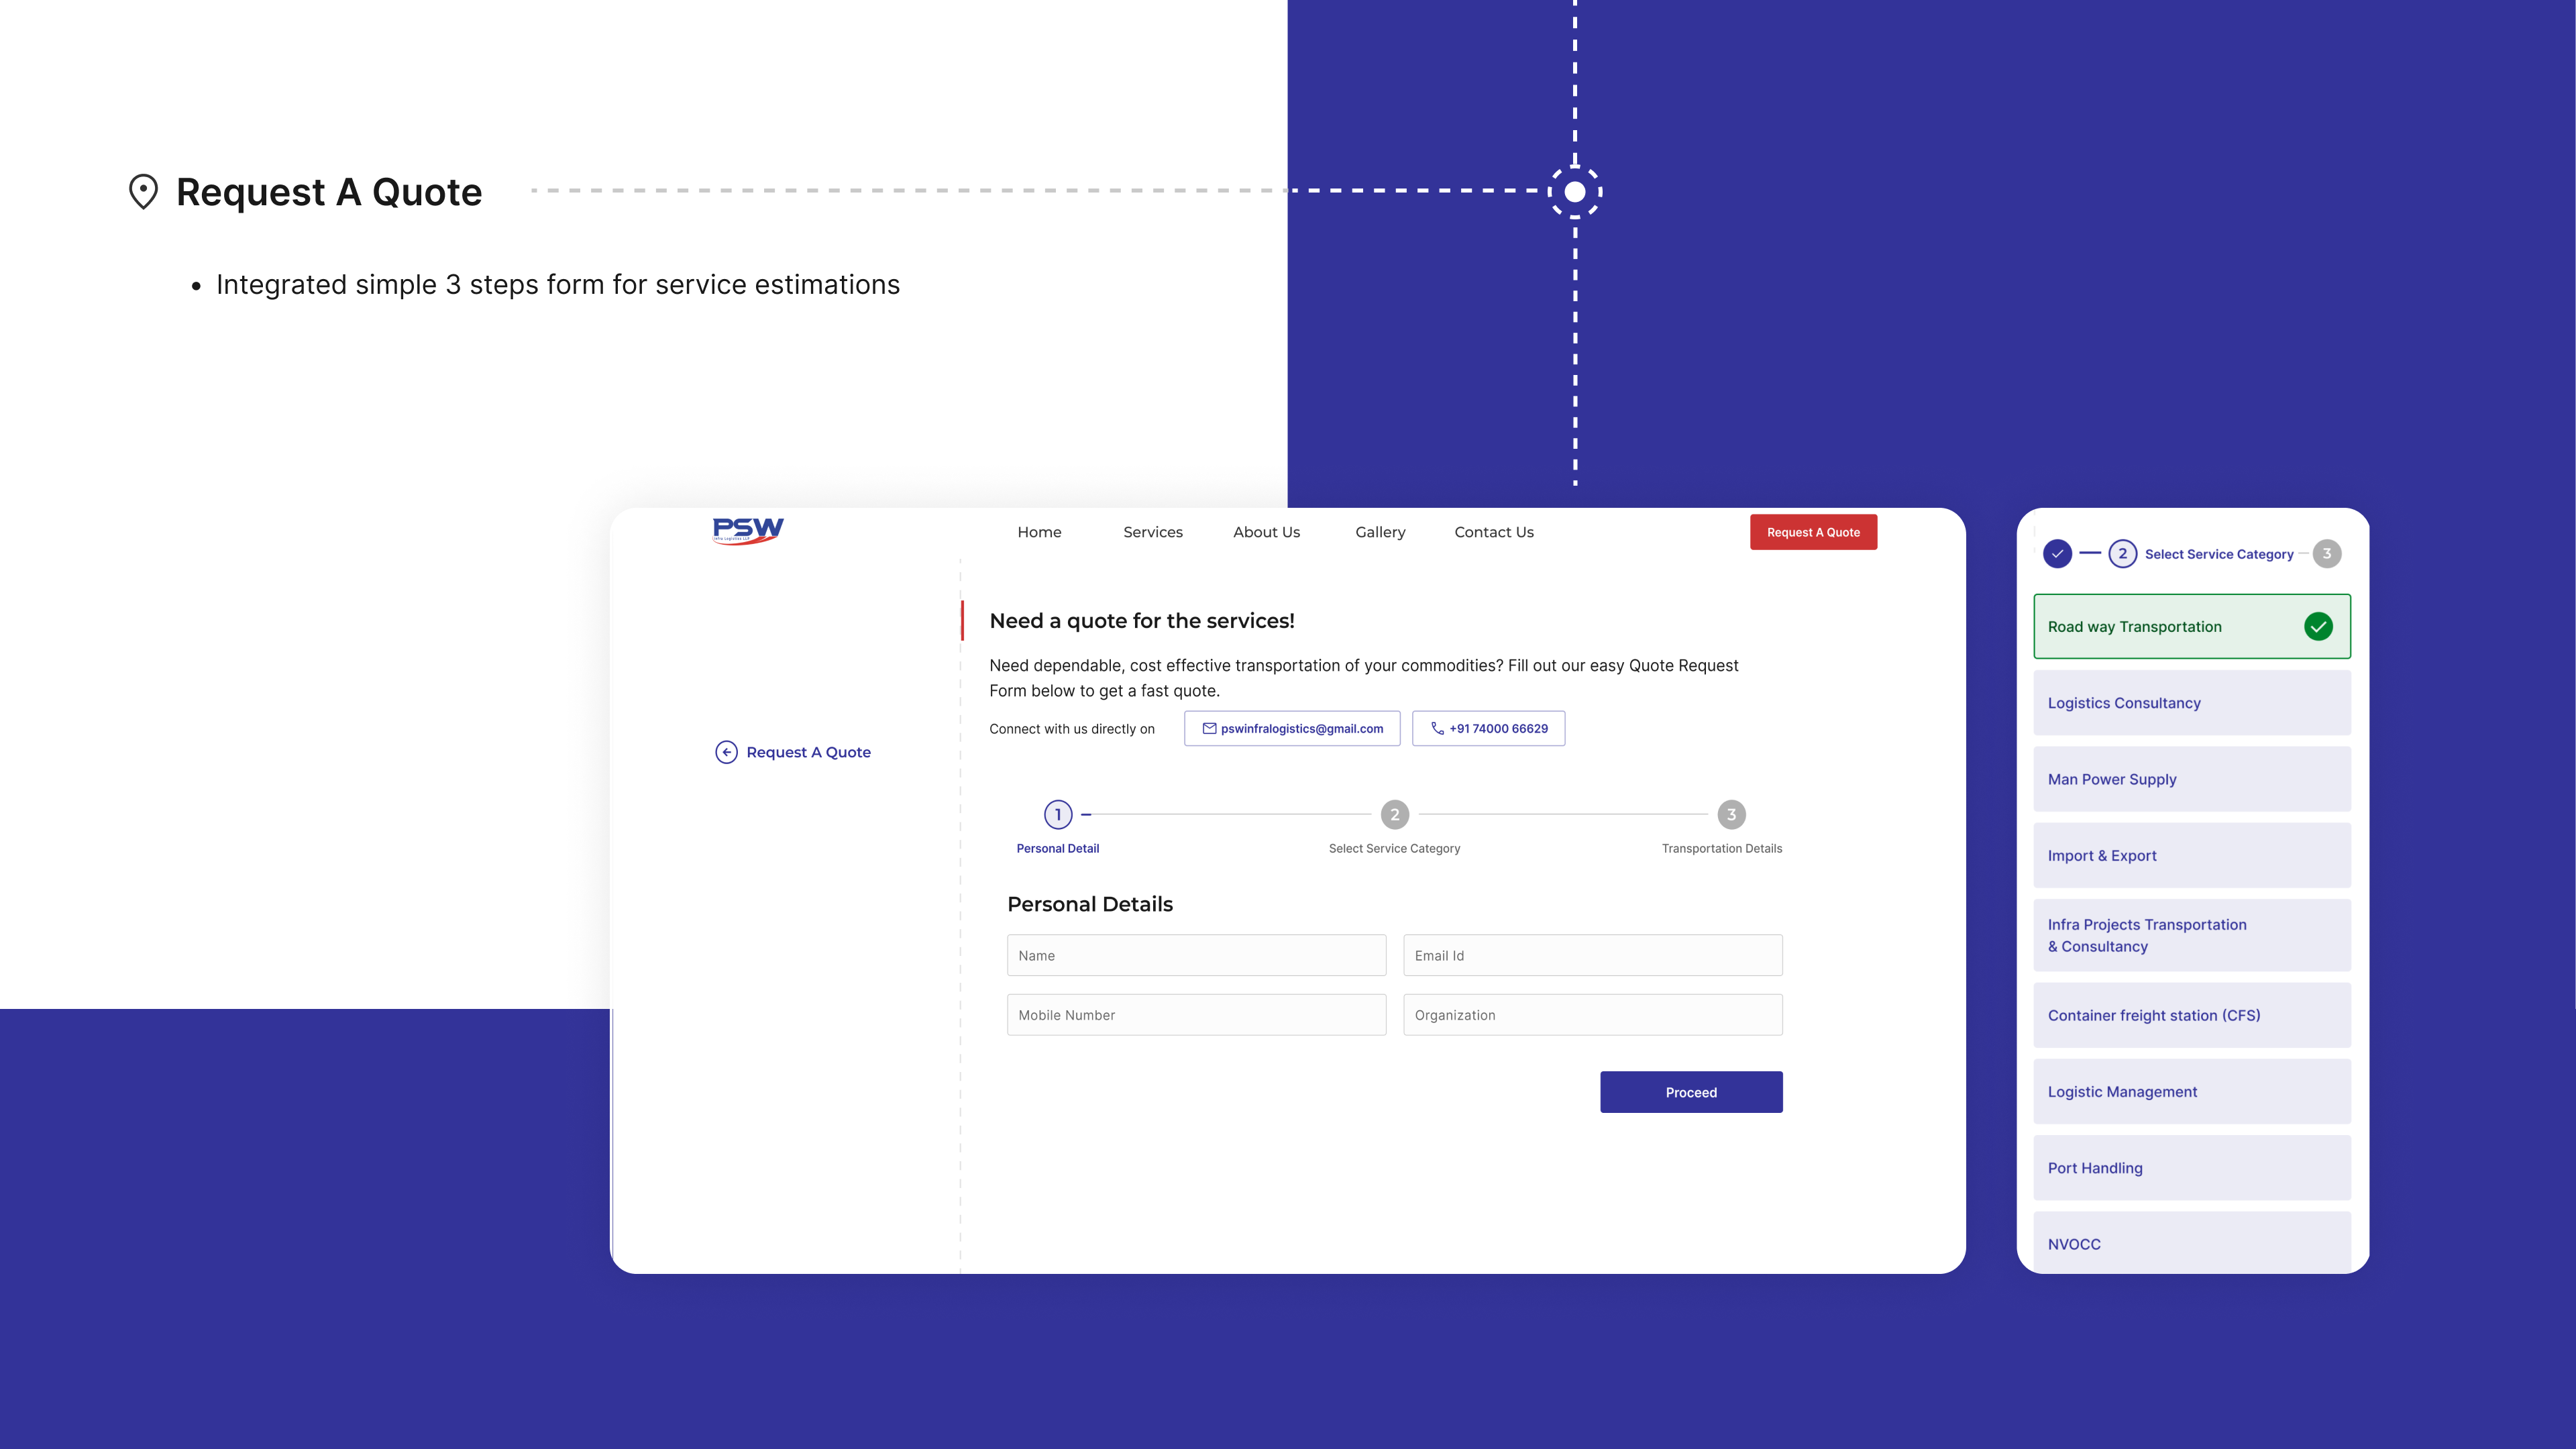Expand the 'Infra Projects Transportation & Consultancy' option
Viewport: 2576px width, 1449px height.
click(x=2190, y=934)
